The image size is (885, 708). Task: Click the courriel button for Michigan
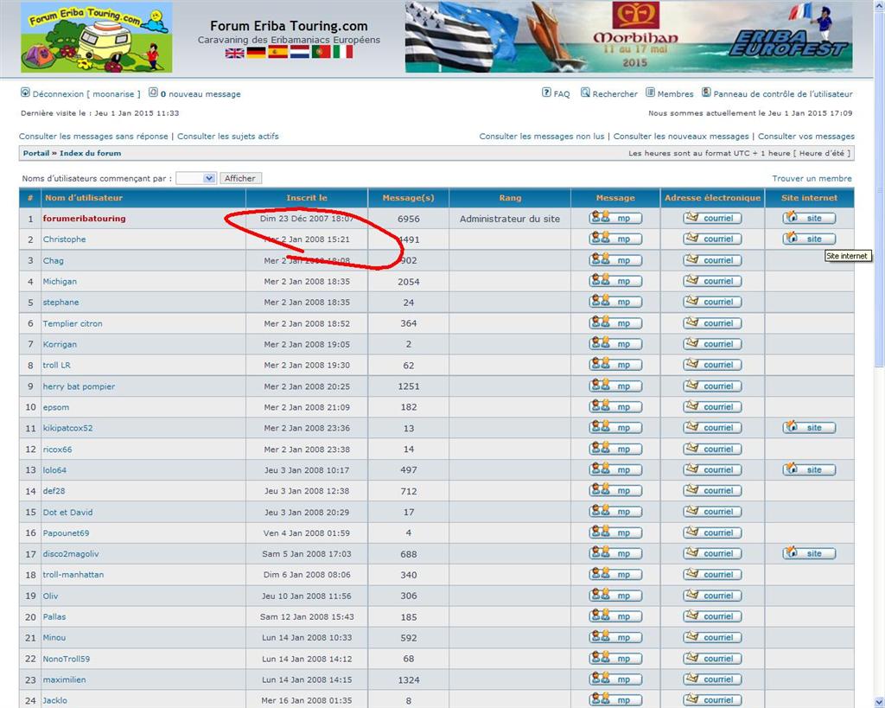[x=710, y=281]
